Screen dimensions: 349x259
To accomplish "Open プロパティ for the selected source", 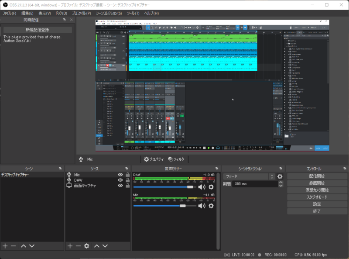I will pos(154,159).
